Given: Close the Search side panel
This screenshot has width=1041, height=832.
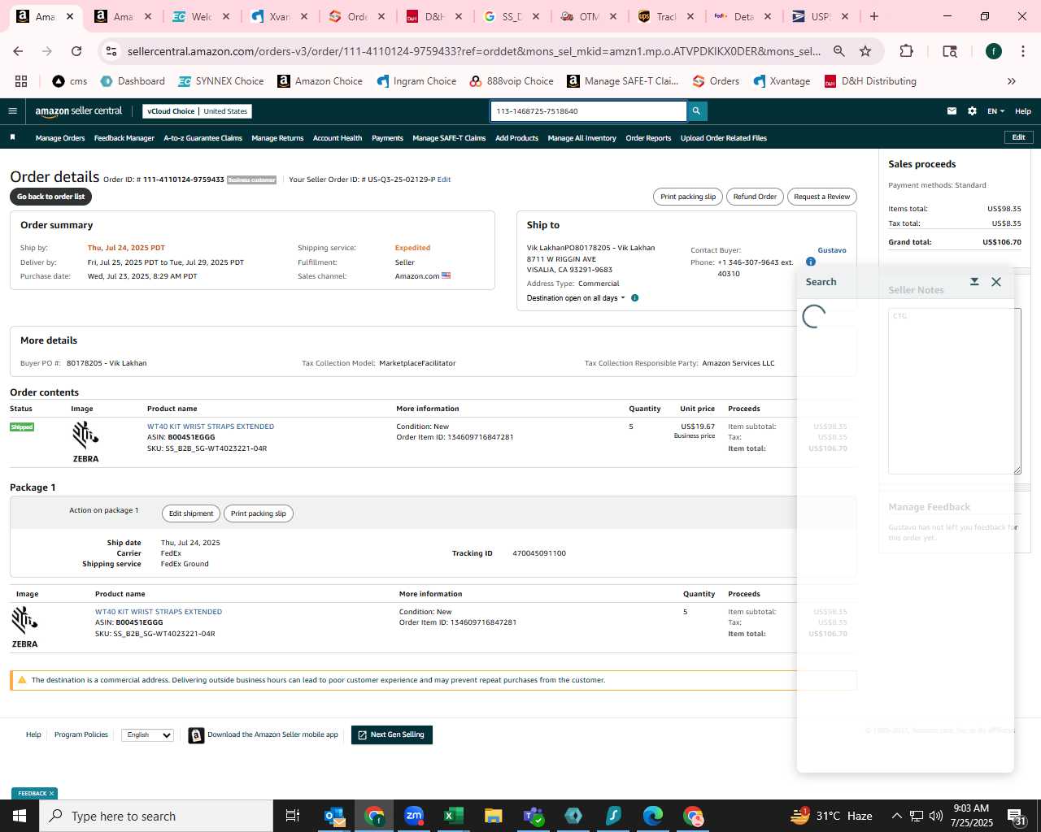Looking at the screenshot, I should pyautogui.click(x=996, y=282).
